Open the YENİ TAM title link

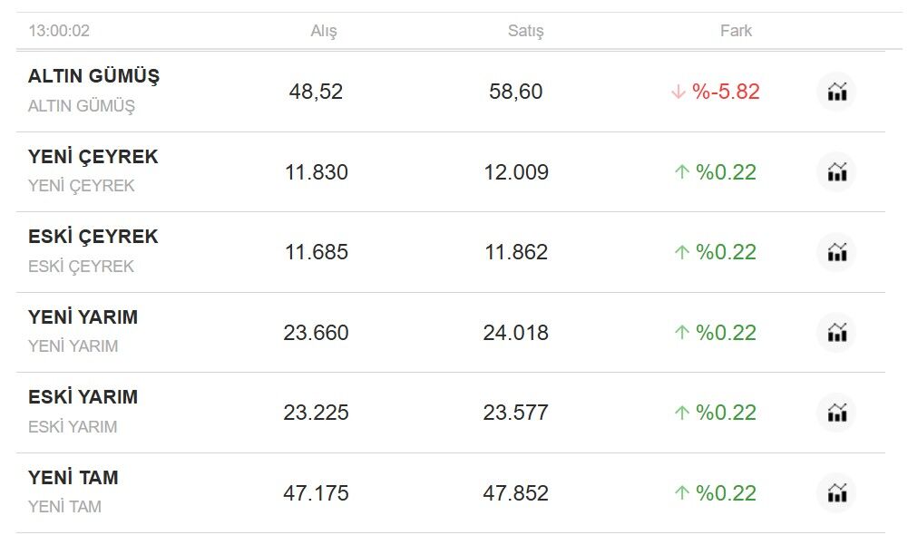[73, 477]
